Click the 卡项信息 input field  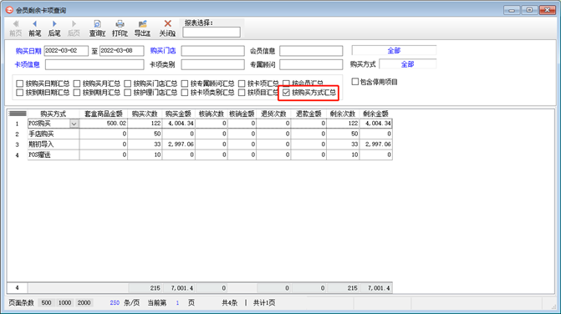click(x=94, y=64)
